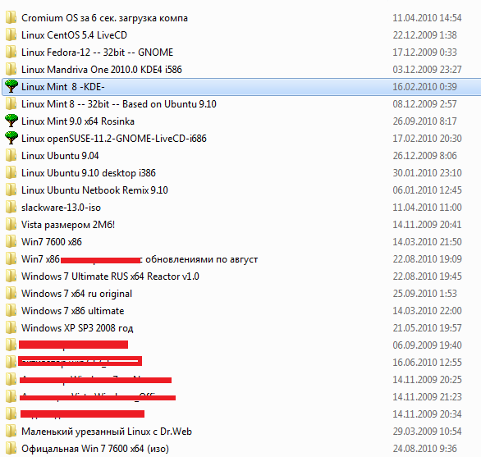Click folder icon of Windows 7 x86 ultimate

tap(11, 310)
